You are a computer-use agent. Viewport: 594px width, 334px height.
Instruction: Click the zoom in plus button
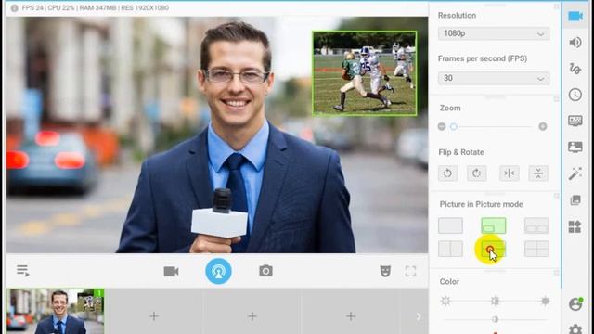tap(543, 126)
